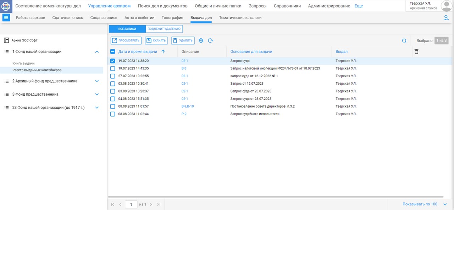The image size is (454, 255).
Task: Uncheck the 19.07.2023 14:38:20 row checkbox
Action: [x=112, y=61]
